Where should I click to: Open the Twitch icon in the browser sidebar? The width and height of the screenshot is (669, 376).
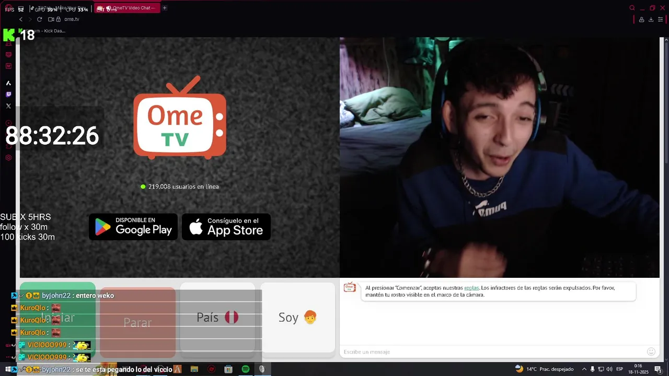[x=8, y=95]
